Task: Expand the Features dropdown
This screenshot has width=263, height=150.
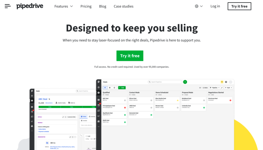Action: (x=63, y=6)
